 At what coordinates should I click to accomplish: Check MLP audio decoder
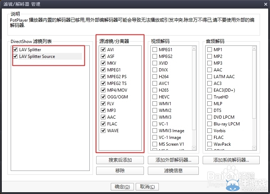pyautogui.click(x=209, y=104)
